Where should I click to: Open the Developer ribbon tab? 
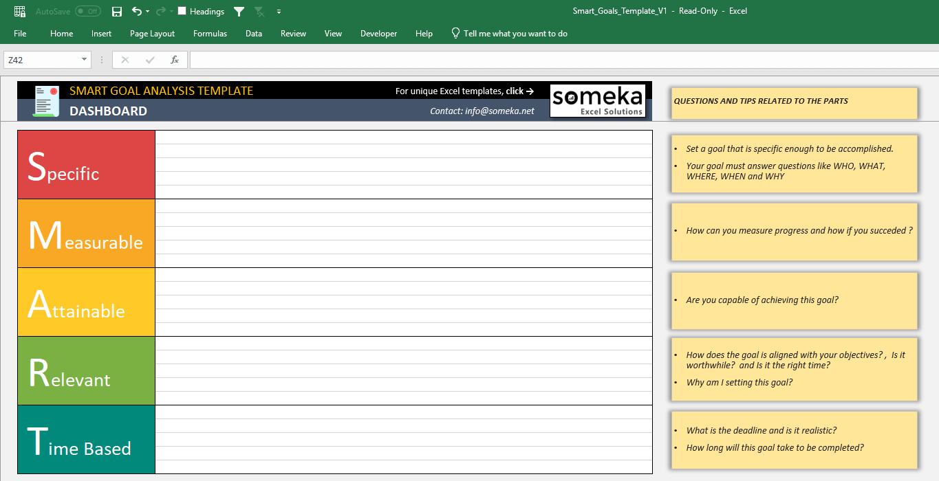[x=378, y=33]
